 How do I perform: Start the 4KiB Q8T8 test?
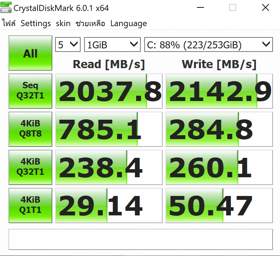click(30, 129)
